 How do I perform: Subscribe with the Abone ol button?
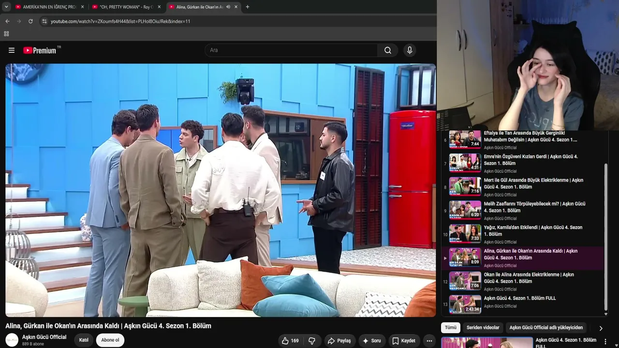click(x=110, y=340)
